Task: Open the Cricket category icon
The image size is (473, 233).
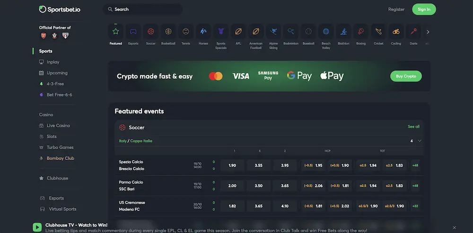Action: coord(378,31)
